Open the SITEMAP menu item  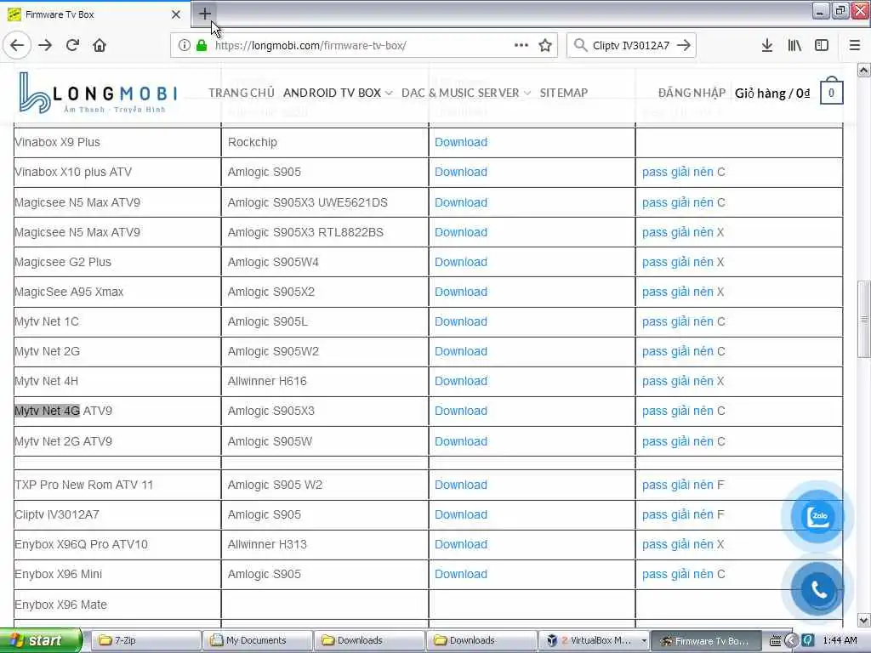click(564, 93)
